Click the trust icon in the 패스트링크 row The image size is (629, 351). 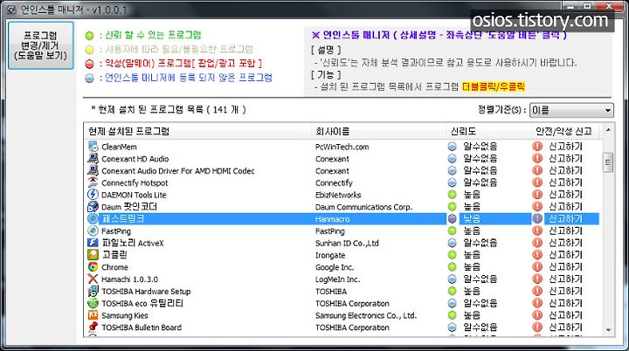pyautogui.click(x=453, y=218)
